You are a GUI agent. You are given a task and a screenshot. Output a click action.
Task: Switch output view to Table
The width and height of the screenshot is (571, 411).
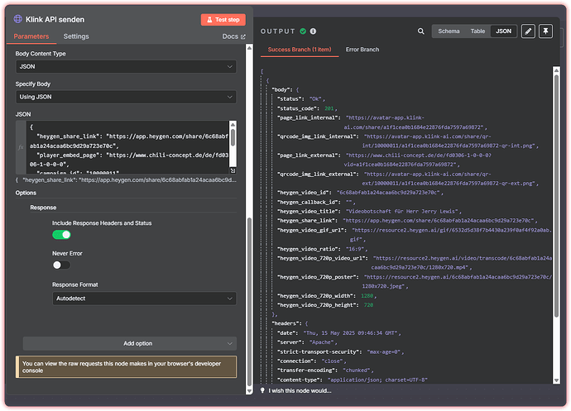[x=477, y=31]
